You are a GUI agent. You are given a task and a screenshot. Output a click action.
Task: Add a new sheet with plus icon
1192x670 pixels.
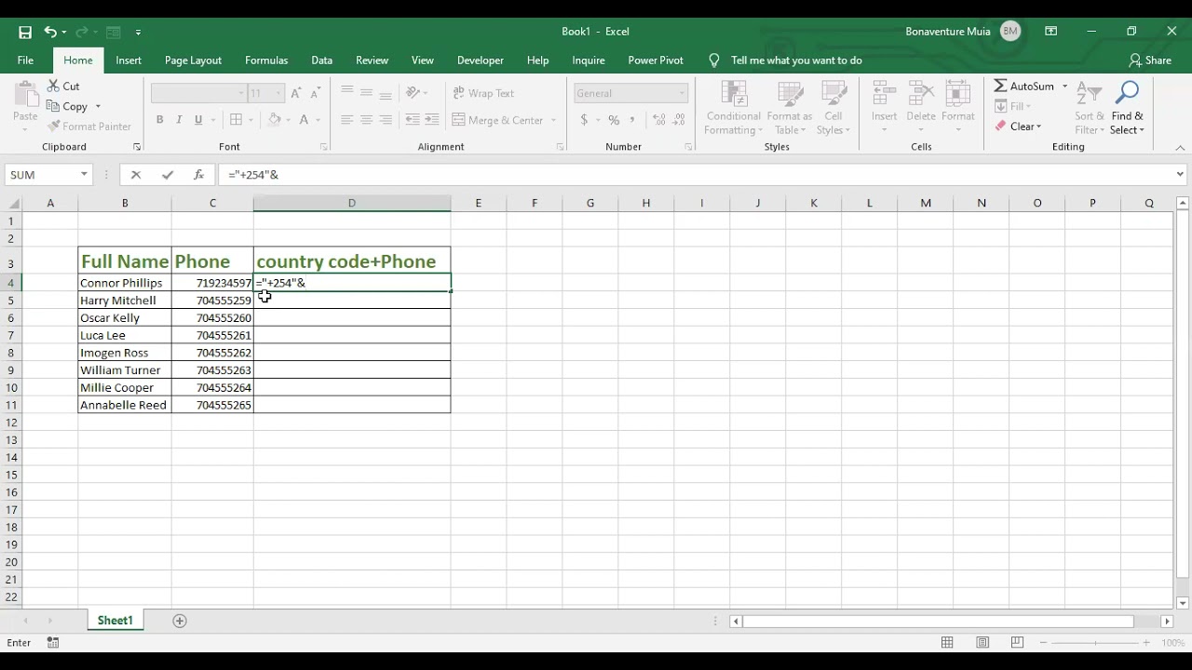(x=180, y=621)
